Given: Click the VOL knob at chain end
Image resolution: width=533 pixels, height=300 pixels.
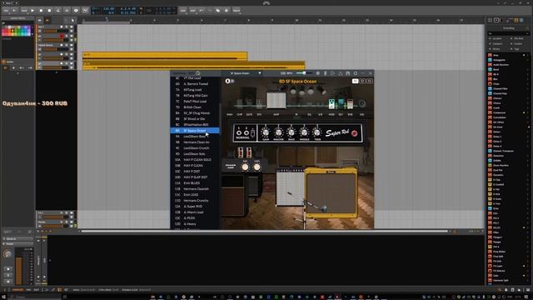Looking at the screenshot, I should coord(362,103).
